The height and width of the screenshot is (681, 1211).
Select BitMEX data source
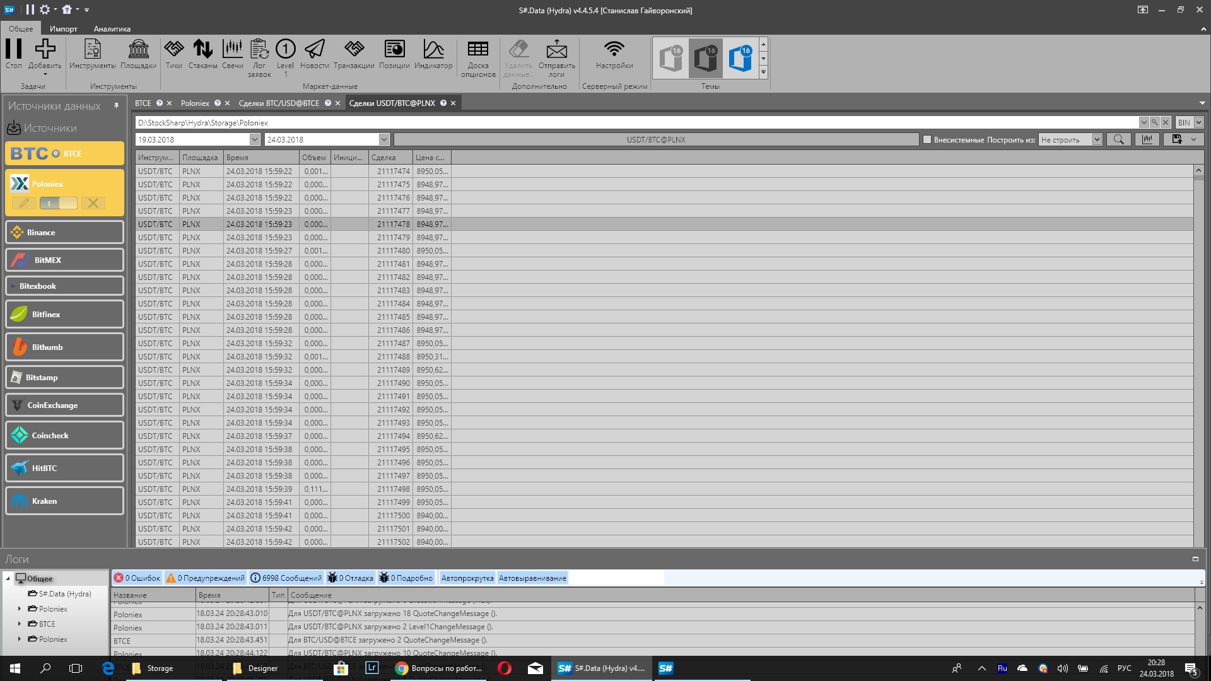(x=64, y=260)
